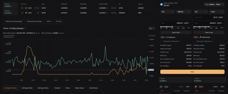This screenshot has width=228, height=94.
Task: Click the Copy to Short button
Action: (176, 33)
